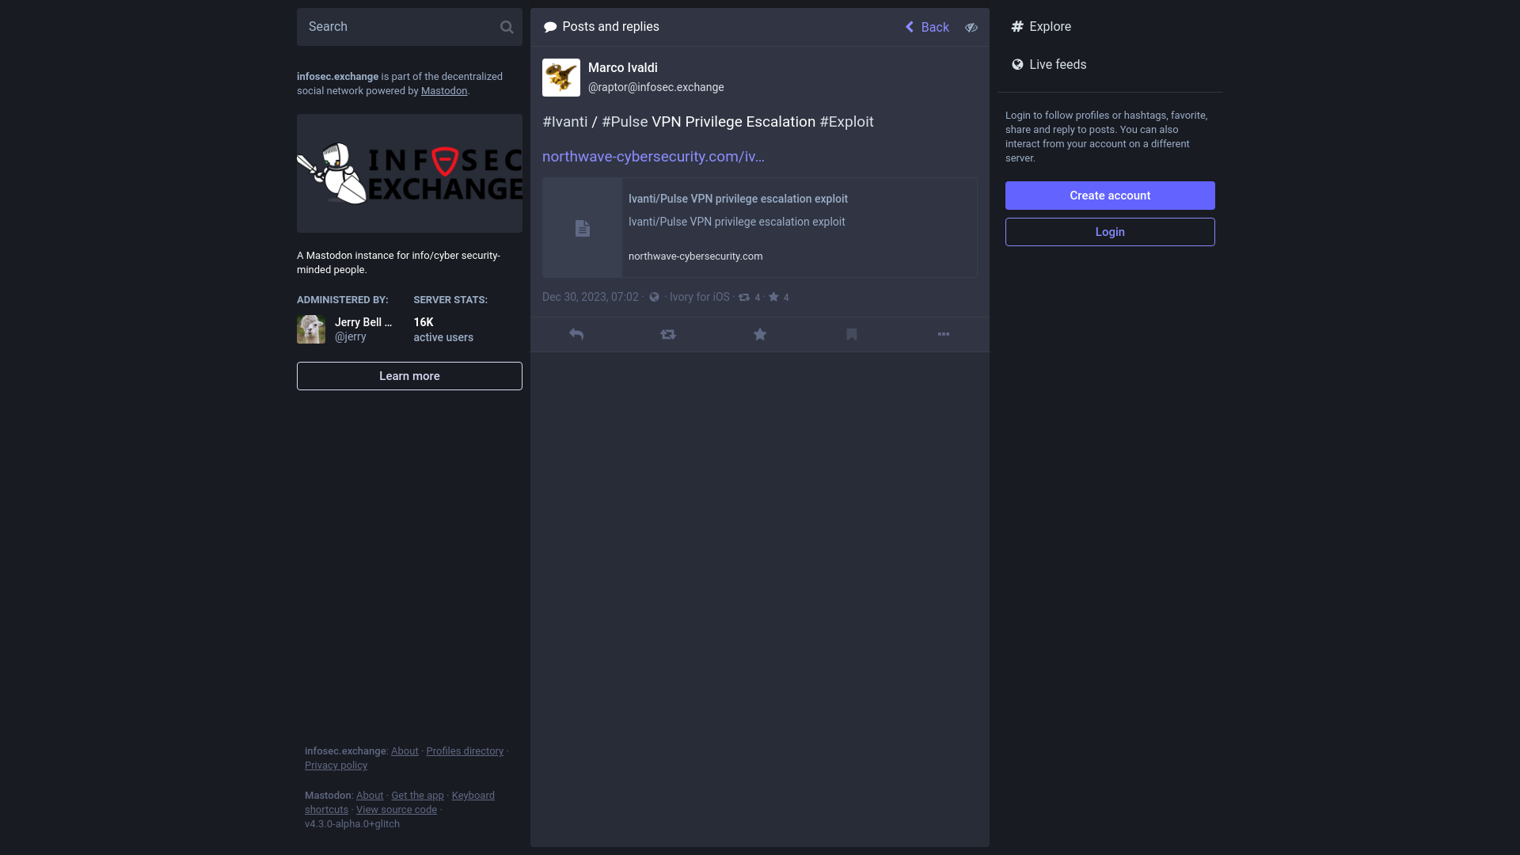Click the Login button
Viewport: 1520px width, 855px height.
[1110, 232]
